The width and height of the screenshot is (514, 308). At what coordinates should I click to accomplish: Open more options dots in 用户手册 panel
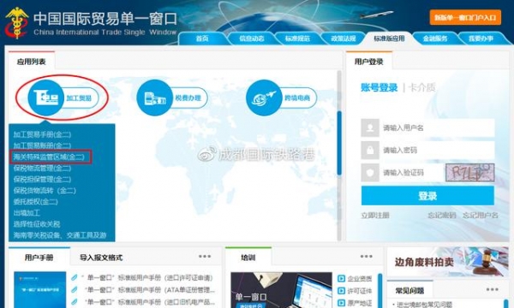tap(205, 257)
